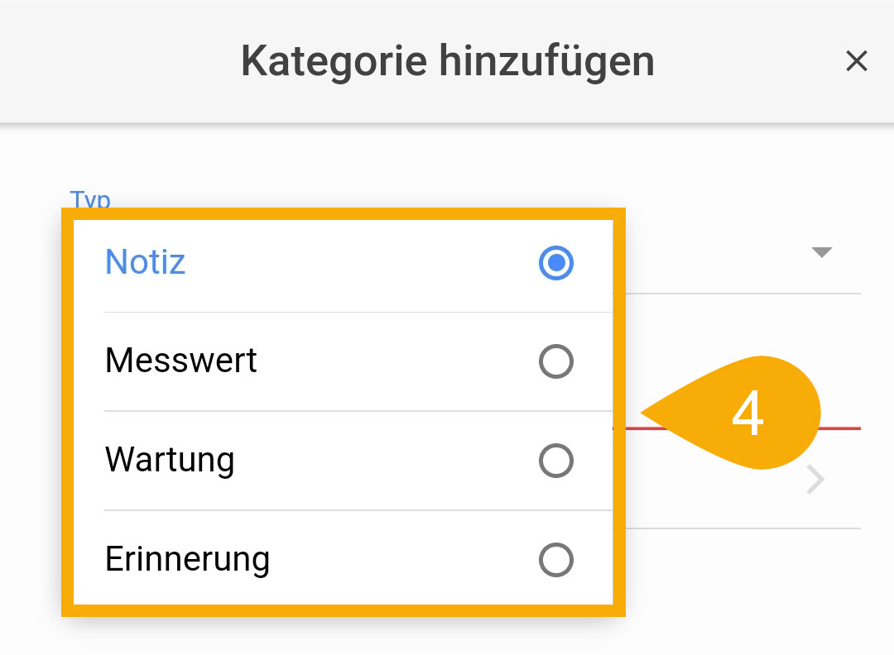Expand the row with right chevron
Screen dimensions: 894x655
click(x=816, y=480)
